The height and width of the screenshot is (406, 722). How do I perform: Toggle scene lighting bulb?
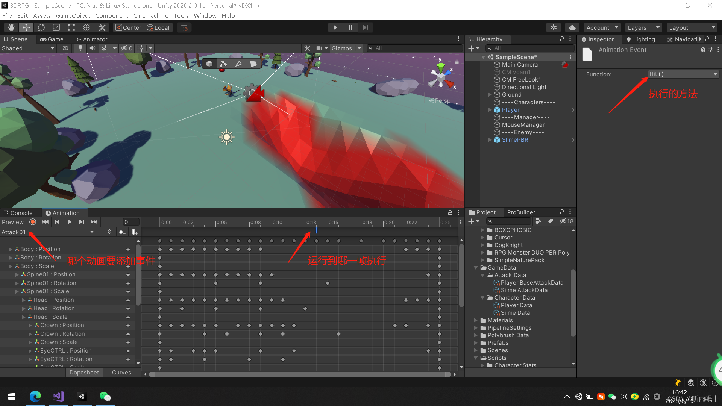click(80, 48)
